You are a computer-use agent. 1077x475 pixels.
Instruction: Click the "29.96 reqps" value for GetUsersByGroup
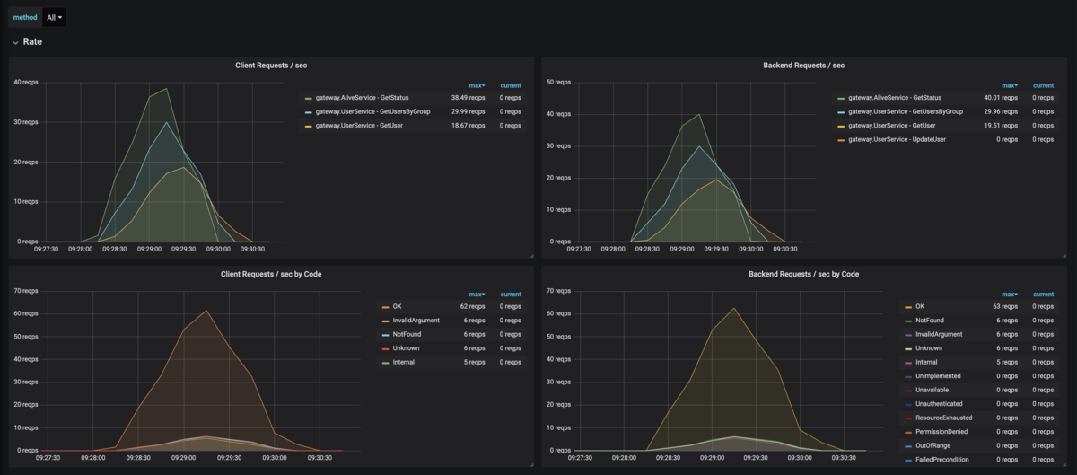pos(1001,111)
